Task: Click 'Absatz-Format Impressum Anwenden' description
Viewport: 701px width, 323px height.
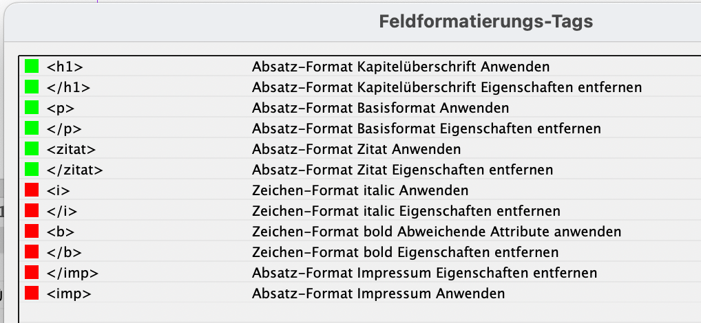Action: (378, 293)
